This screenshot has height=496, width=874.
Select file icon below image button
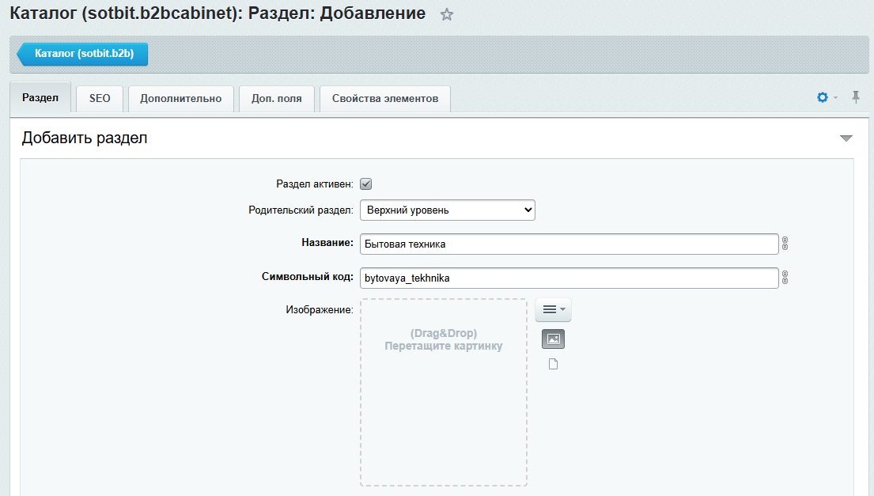(553, 364)
